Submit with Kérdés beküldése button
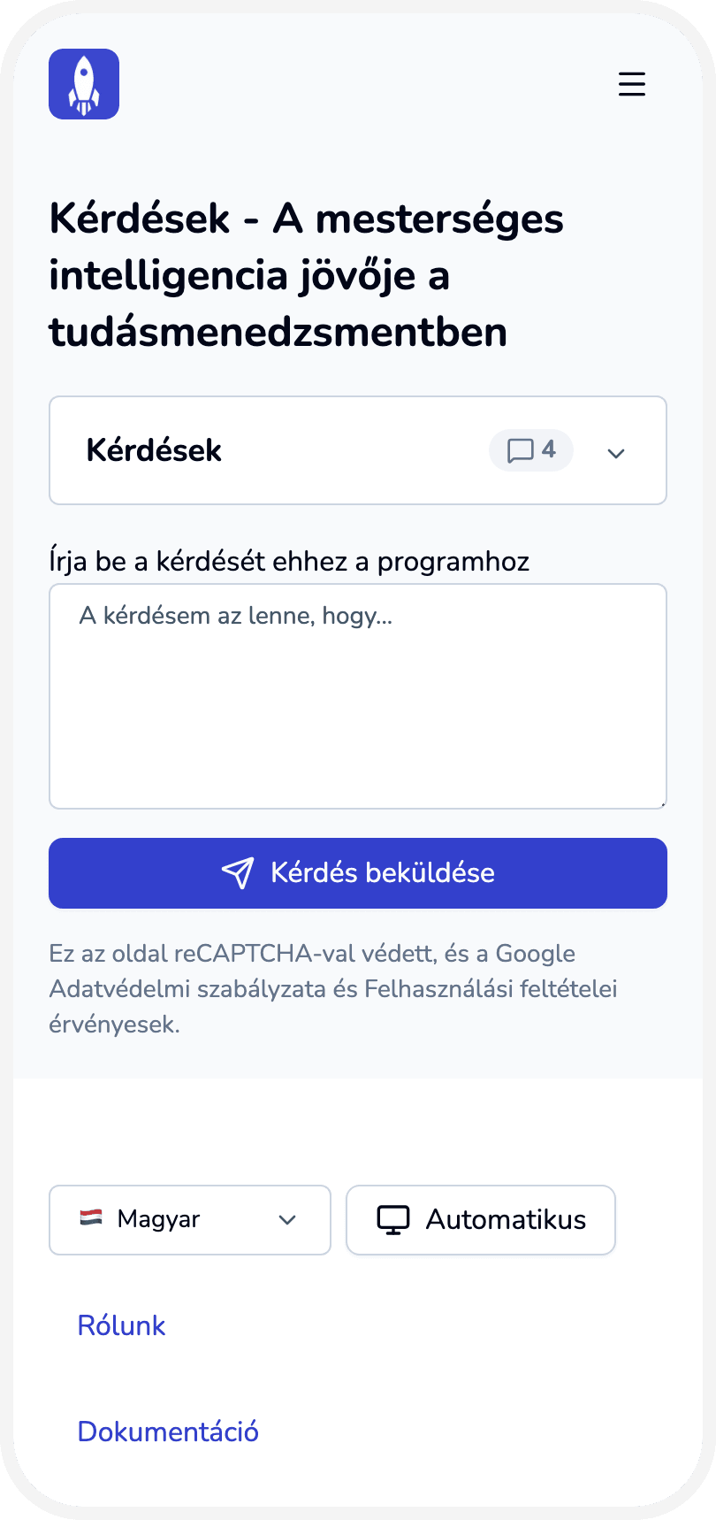This screenshot has width=716, height=1520. (358, 873)
